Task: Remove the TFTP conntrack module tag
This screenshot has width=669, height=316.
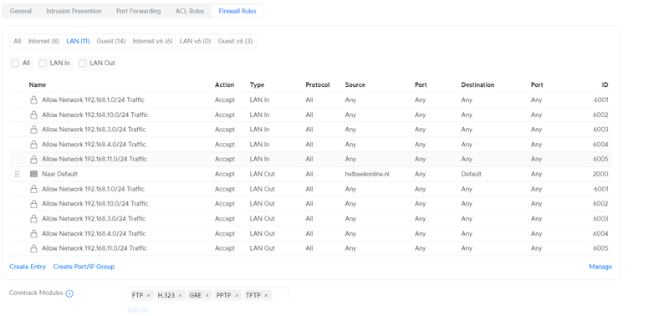Action: coord(266,295)
